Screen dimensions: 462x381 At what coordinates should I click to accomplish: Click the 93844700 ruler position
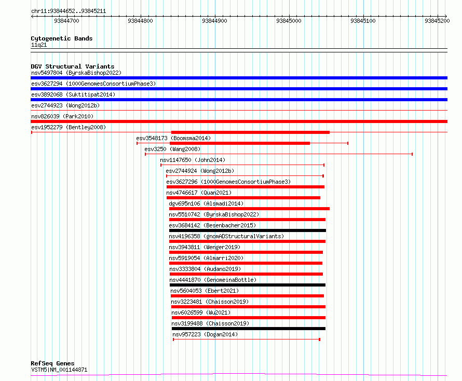[x=66, y=21]
